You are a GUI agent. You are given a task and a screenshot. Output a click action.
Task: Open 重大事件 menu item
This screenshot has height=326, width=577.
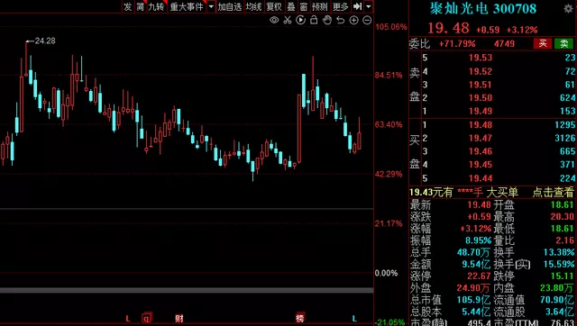(x=187, y=6)
